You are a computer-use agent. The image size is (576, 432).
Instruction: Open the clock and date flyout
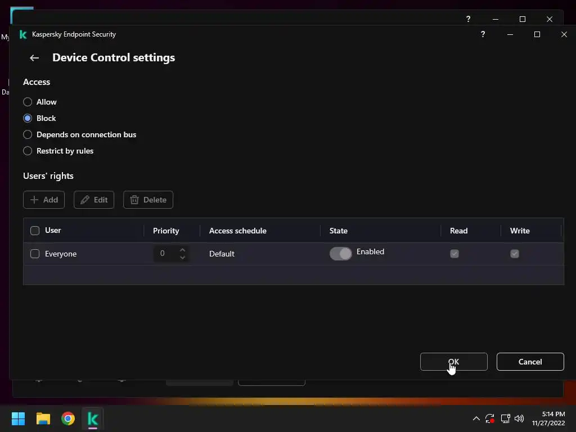tap(548, 418)
